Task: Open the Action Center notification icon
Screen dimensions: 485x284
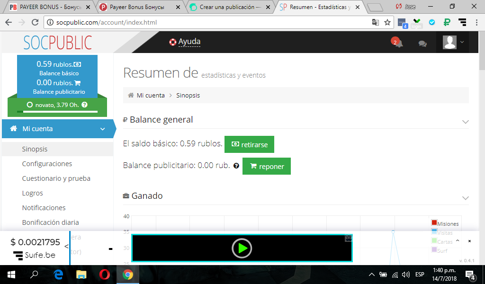Action: point(470,275)
